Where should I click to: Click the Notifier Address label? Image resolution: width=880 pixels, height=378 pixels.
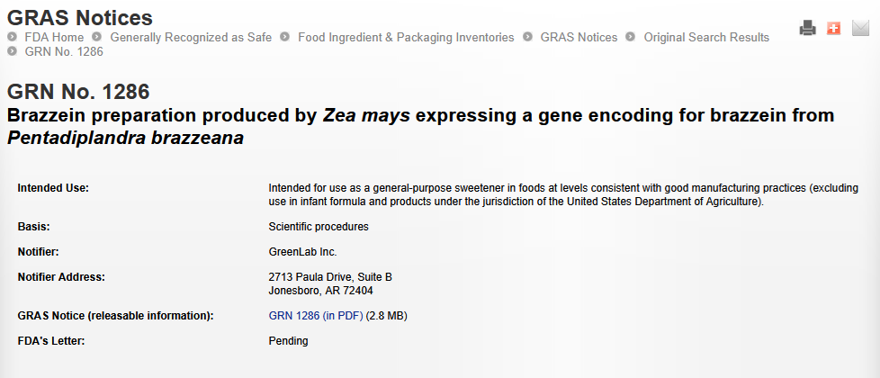pyautogui.click(x=61, y=276)
